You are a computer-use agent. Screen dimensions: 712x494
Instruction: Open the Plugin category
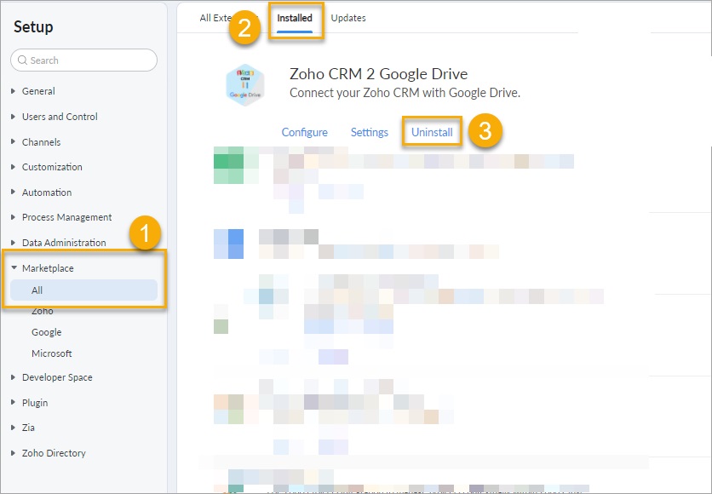[35, 403]
